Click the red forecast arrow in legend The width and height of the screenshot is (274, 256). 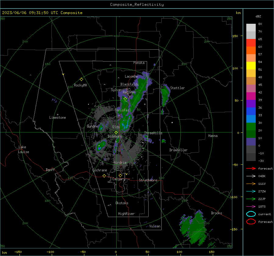coord(251,168)
